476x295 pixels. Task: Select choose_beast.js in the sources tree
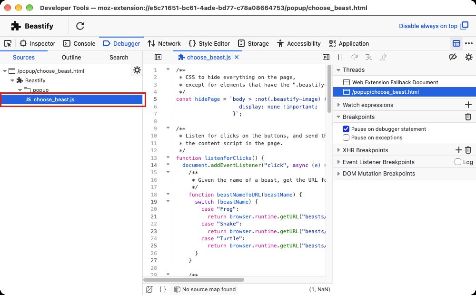pos(72,99)
